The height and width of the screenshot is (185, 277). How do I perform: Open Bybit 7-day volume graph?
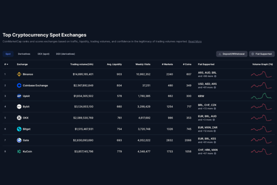pos(261,107)
